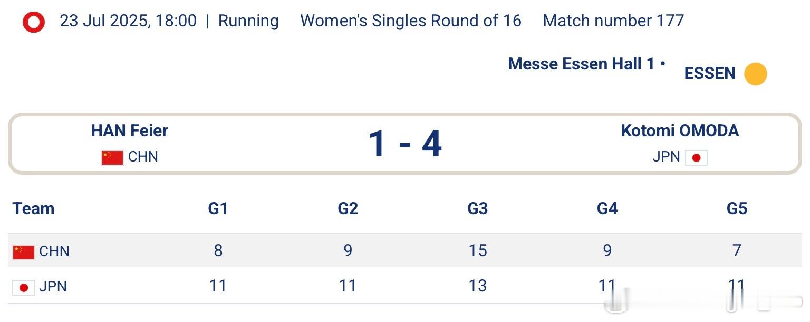The width and height of the screenshot is (810, 322).
Task: Select the G5 column header
Action: 737,209
